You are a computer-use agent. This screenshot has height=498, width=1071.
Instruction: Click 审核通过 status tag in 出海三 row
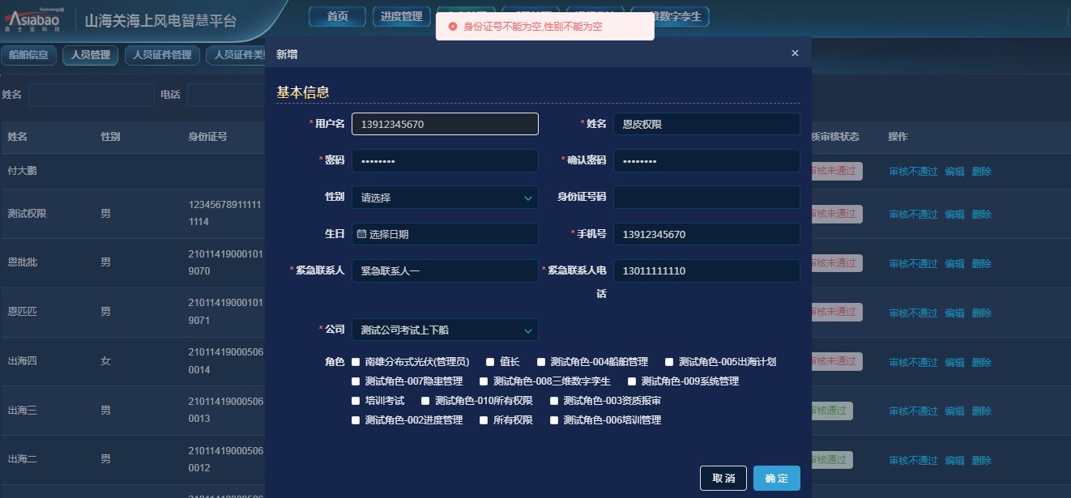(x=830, y=411)
